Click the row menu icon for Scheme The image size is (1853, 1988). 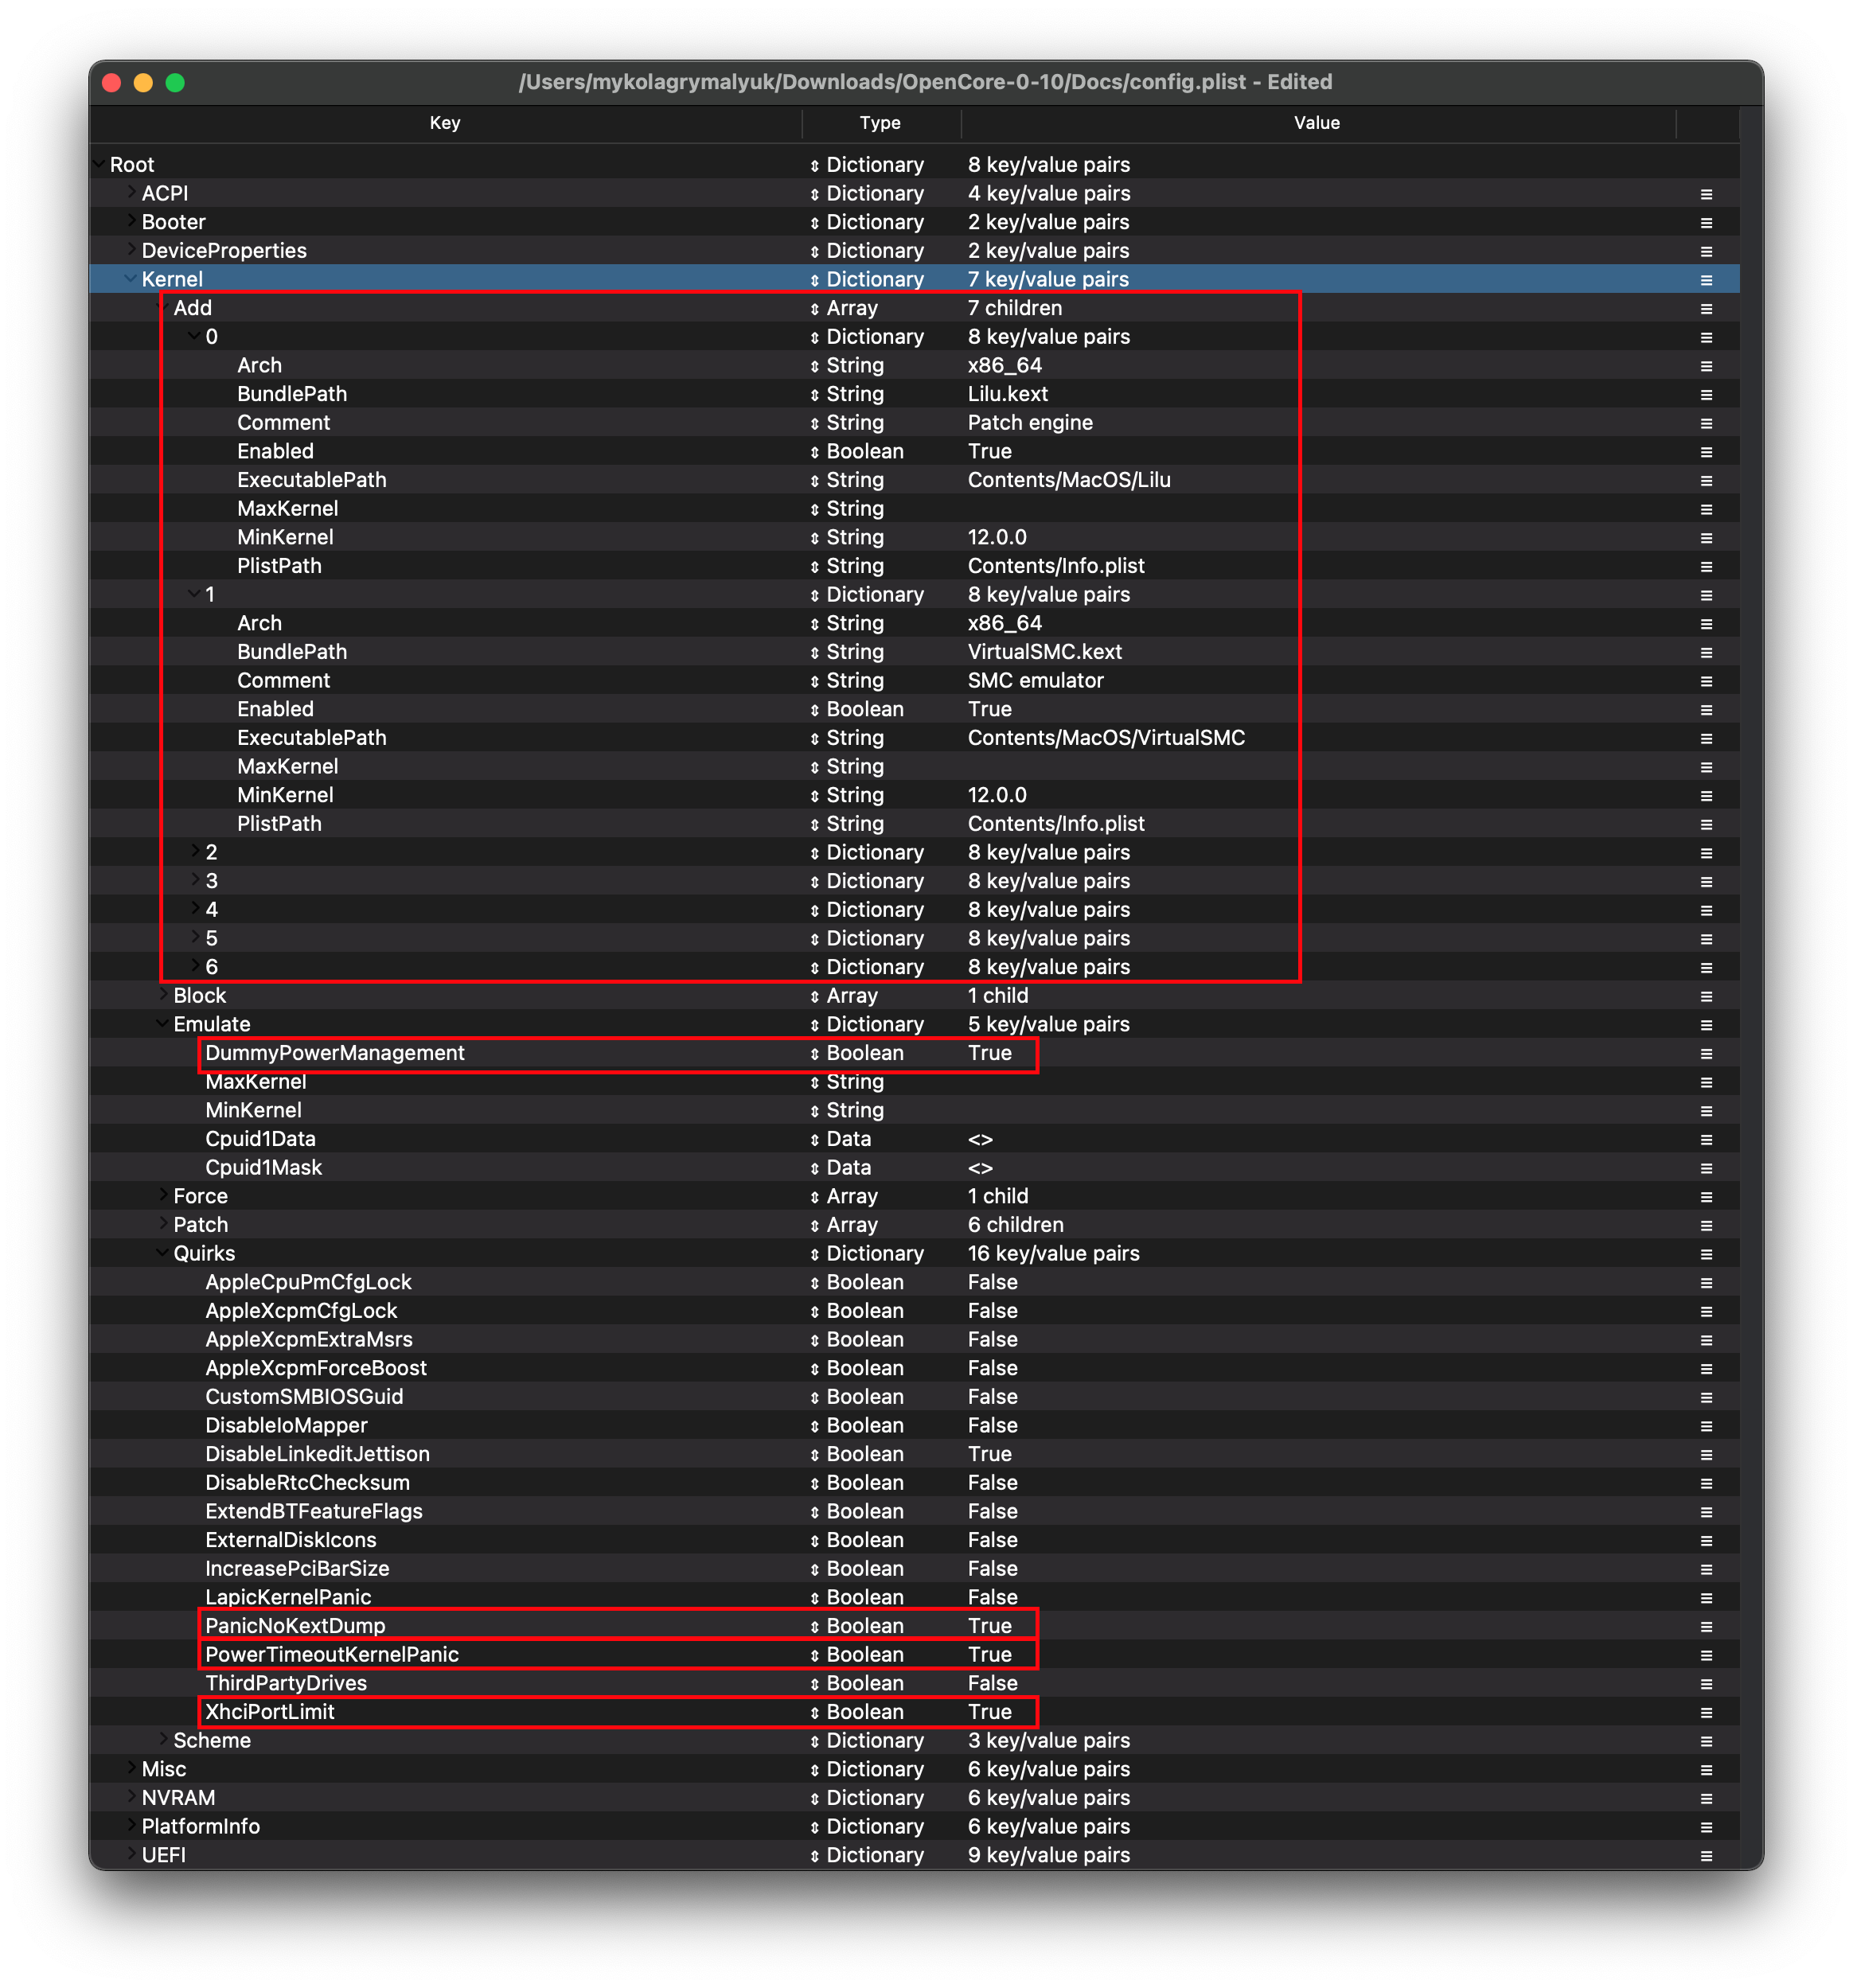click(x=1706, y=1741)
